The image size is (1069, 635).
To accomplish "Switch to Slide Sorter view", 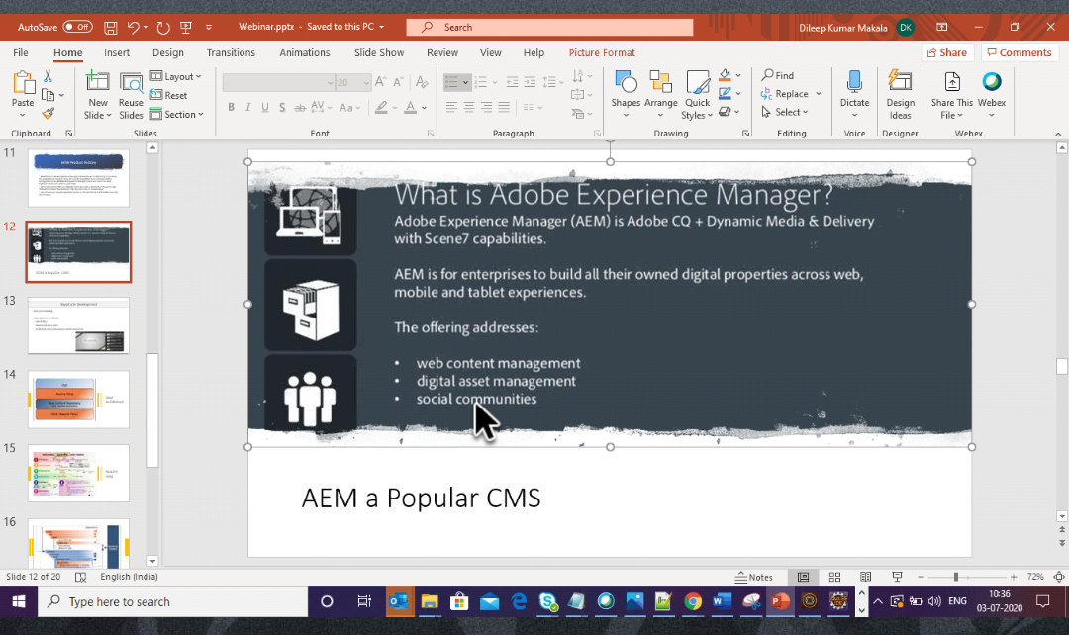I will 834,577.
